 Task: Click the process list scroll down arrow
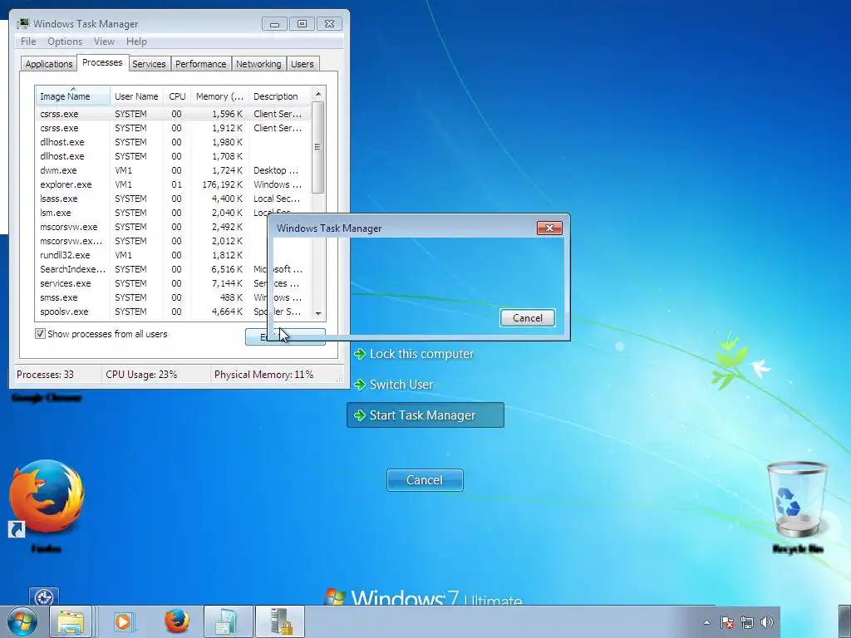(x=318, y=313)
